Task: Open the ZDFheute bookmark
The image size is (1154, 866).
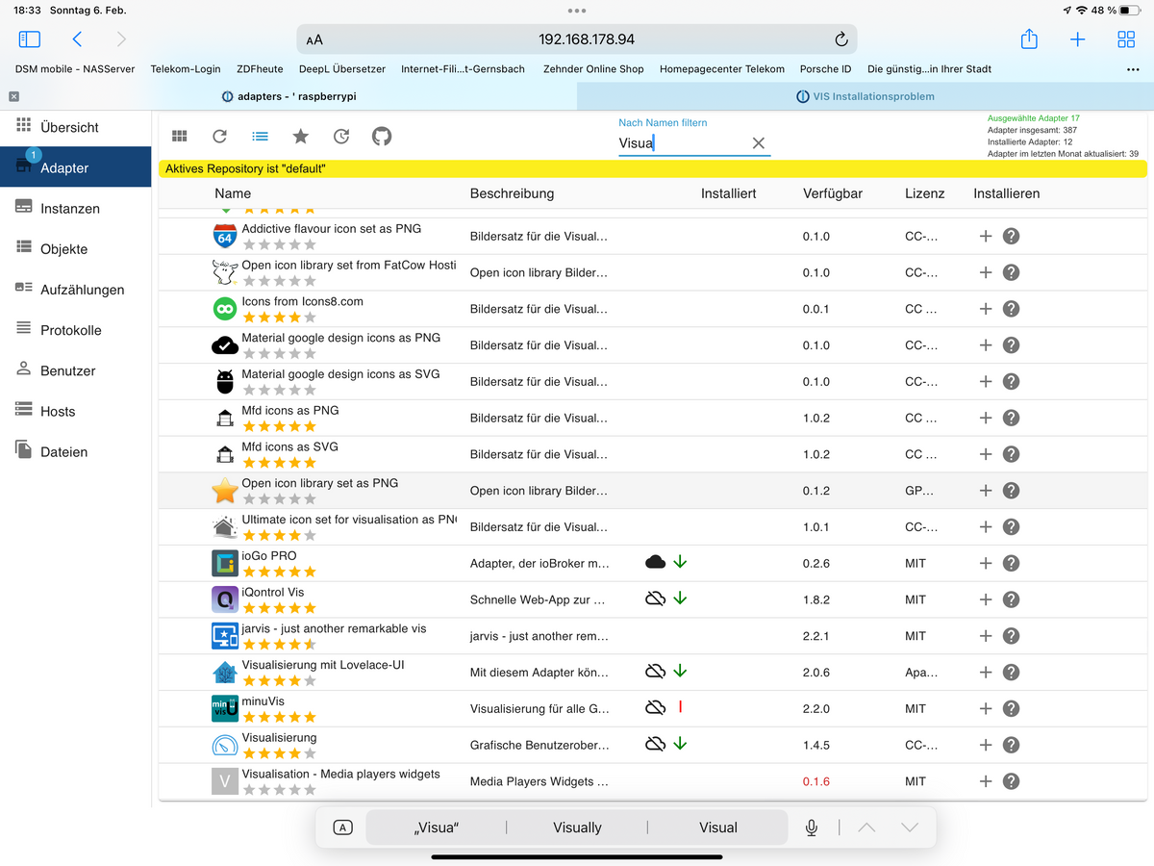Action: [260, 69]
